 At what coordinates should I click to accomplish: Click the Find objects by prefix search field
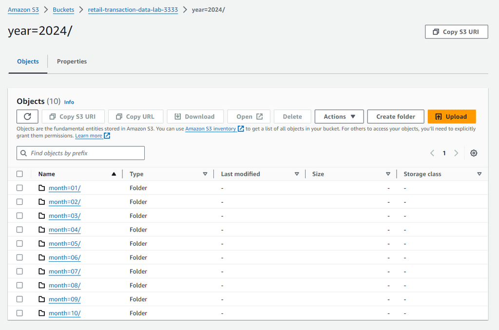coord(80,153)
